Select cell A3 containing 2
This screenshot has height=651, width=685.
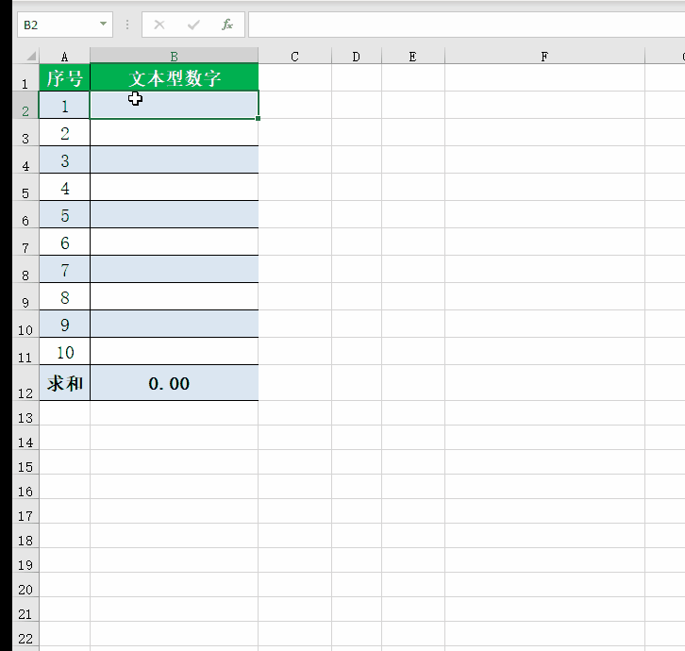pyautogui.click(x=65, y=132)
